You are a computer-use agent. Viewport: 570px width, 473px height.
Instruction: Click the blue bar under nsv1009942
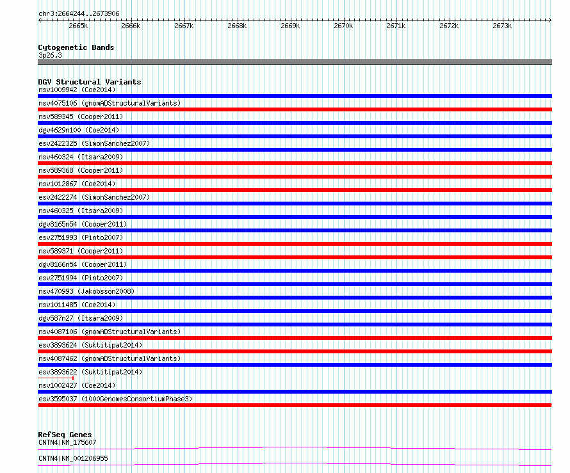(x=295, y=96)
